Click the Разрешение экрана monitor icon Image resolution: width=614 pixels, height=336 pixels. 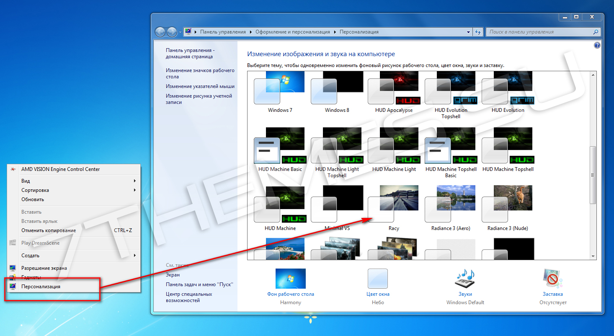click(x=13, y=268)
